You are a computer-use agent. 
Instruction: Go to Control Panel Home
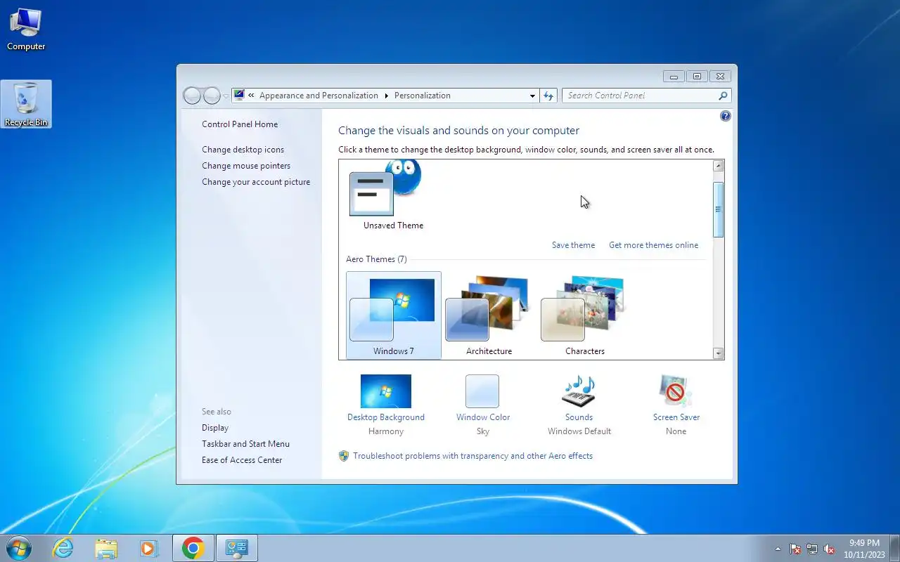point(240,124)
